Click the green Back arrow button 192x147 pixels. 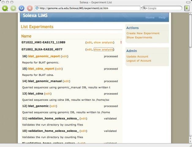click(5, 8)
